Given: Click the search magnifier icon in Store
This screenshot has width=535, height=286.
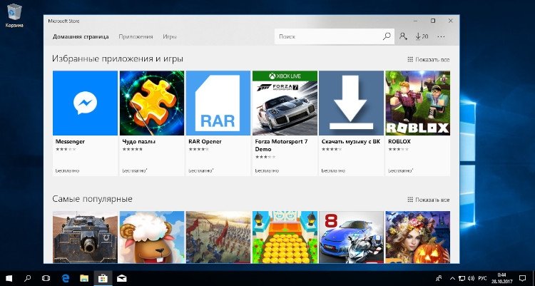Looking at the screenshot, I should tap(387, 36).
